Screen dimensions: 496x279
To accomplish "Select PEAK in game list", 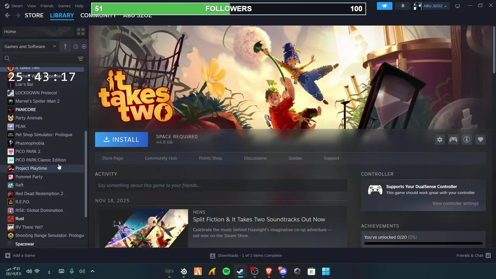I will coord(42,126).
